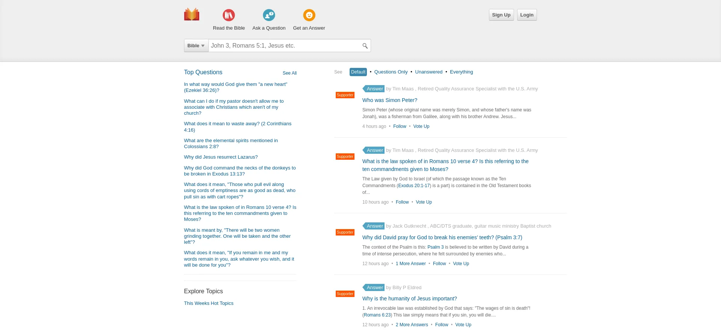Vote Up the Psalm 3:7 answer
Image resolution: width=721 pixels, height=333 pixels.
461,264
